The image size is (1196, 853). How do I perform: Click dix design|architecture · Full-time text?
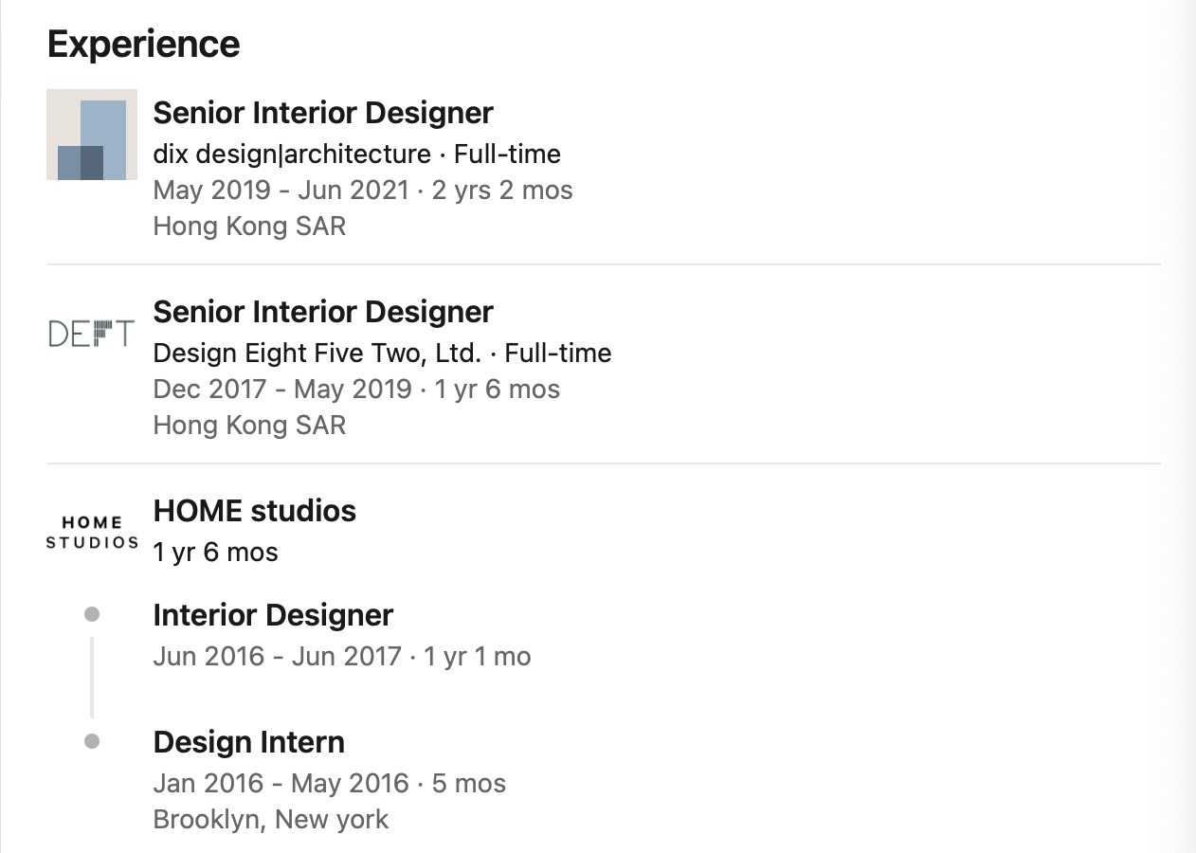[357, 154]
